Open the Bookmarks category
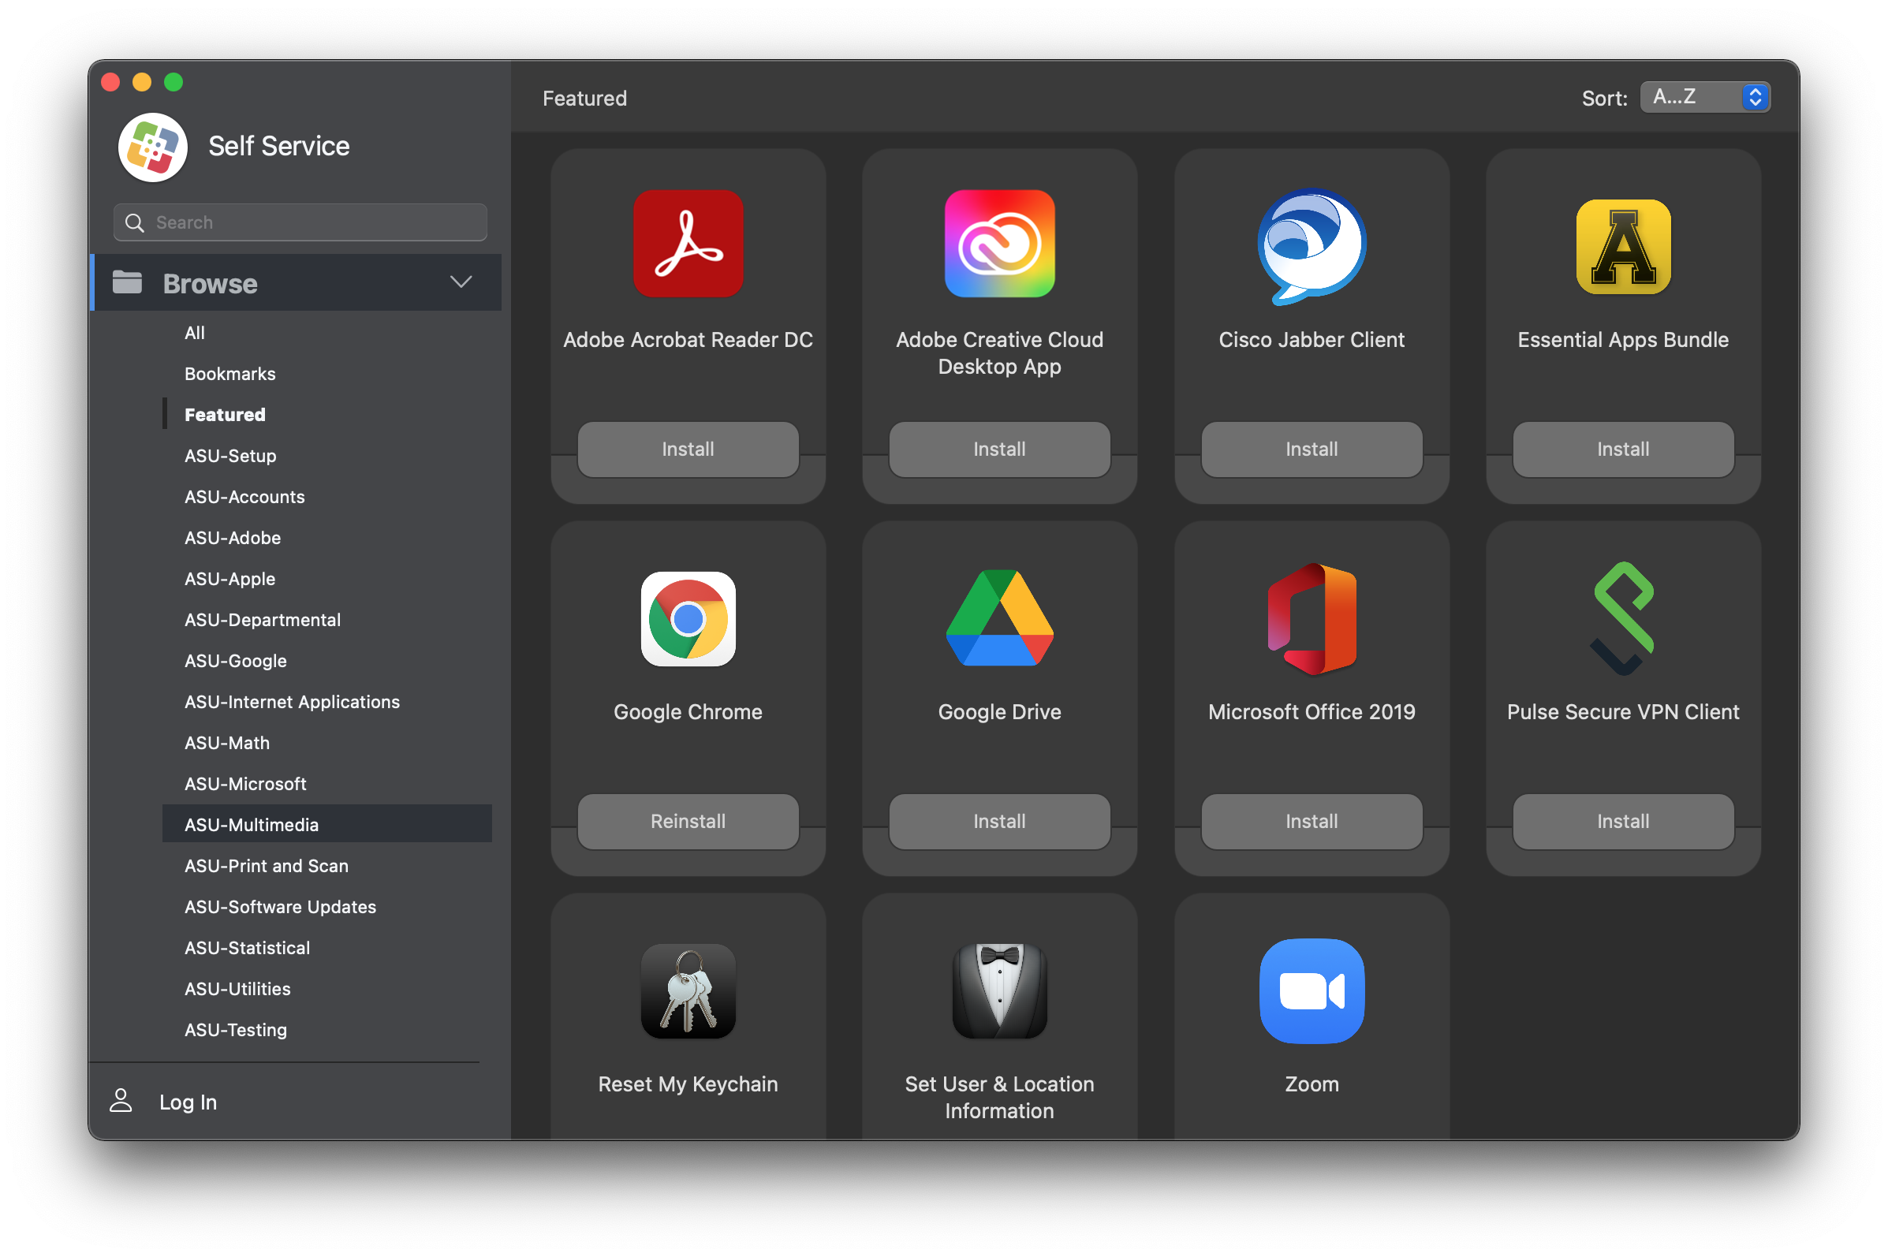The width and height of the screenshot is (1888, 1257). 230,374
